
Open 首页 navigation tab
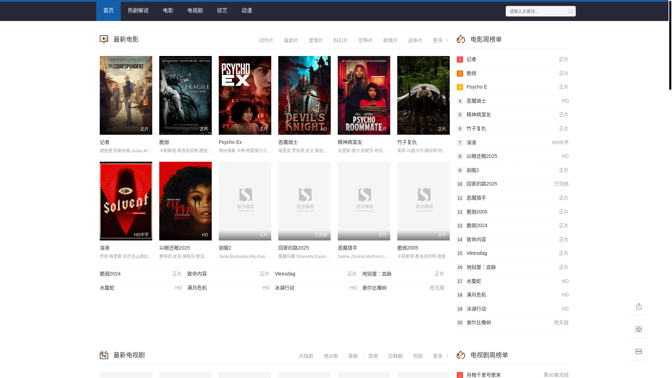click(108, 11)
